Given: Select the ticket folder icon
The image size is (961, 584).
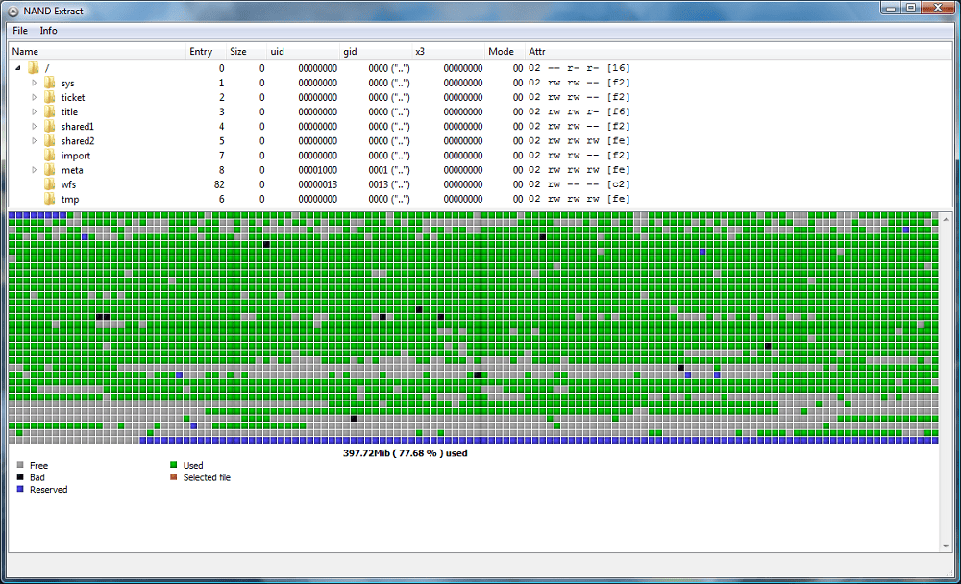Looking at the screenshot, I should (x=49, y=97).
